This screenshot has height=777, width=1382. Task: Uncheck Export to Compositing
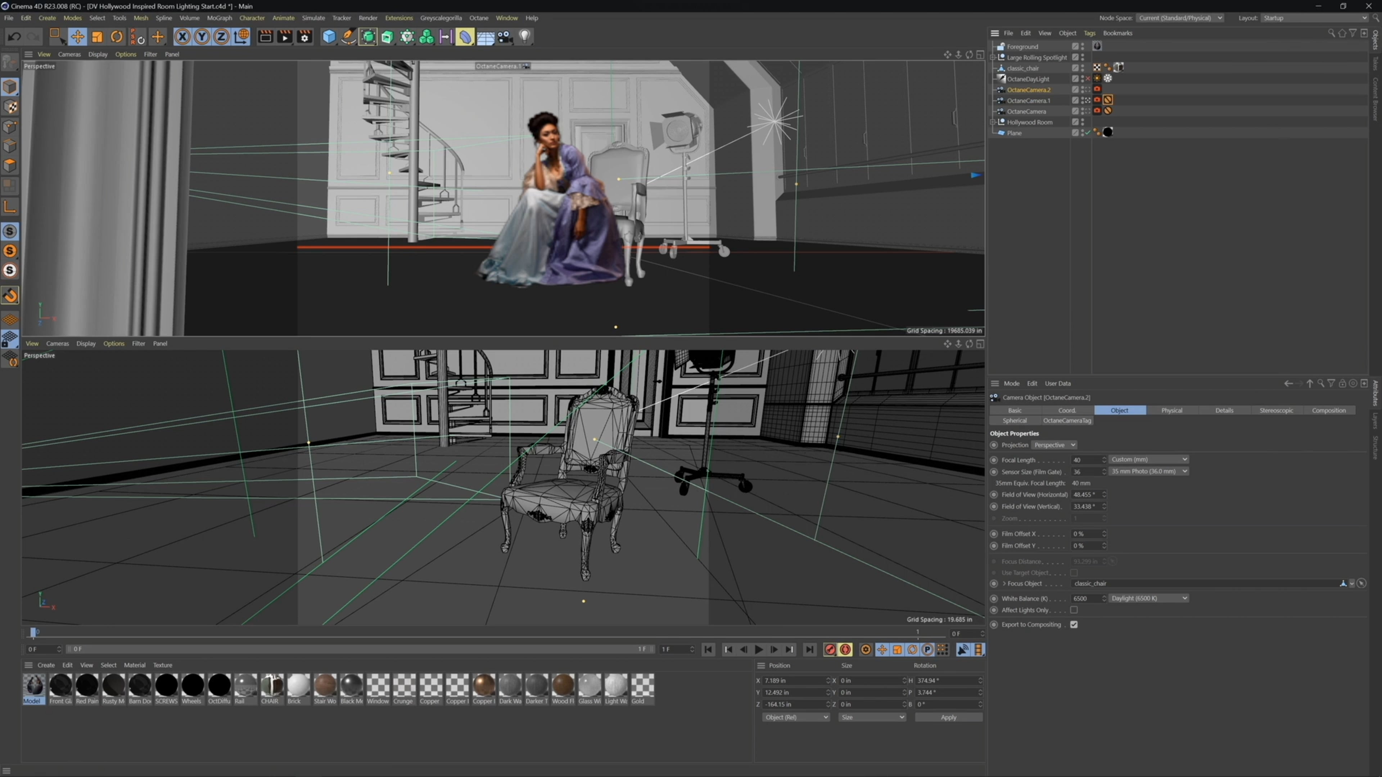[1074, 625]
